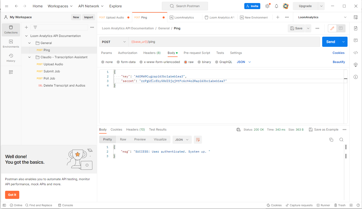Image resolution: width=362 pixels, height=209 pixels.
Task: Open the Trash
Action: (x=340, y=205)
